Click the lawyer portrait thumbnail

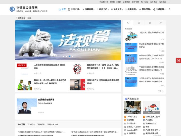[x=27, y=106]
